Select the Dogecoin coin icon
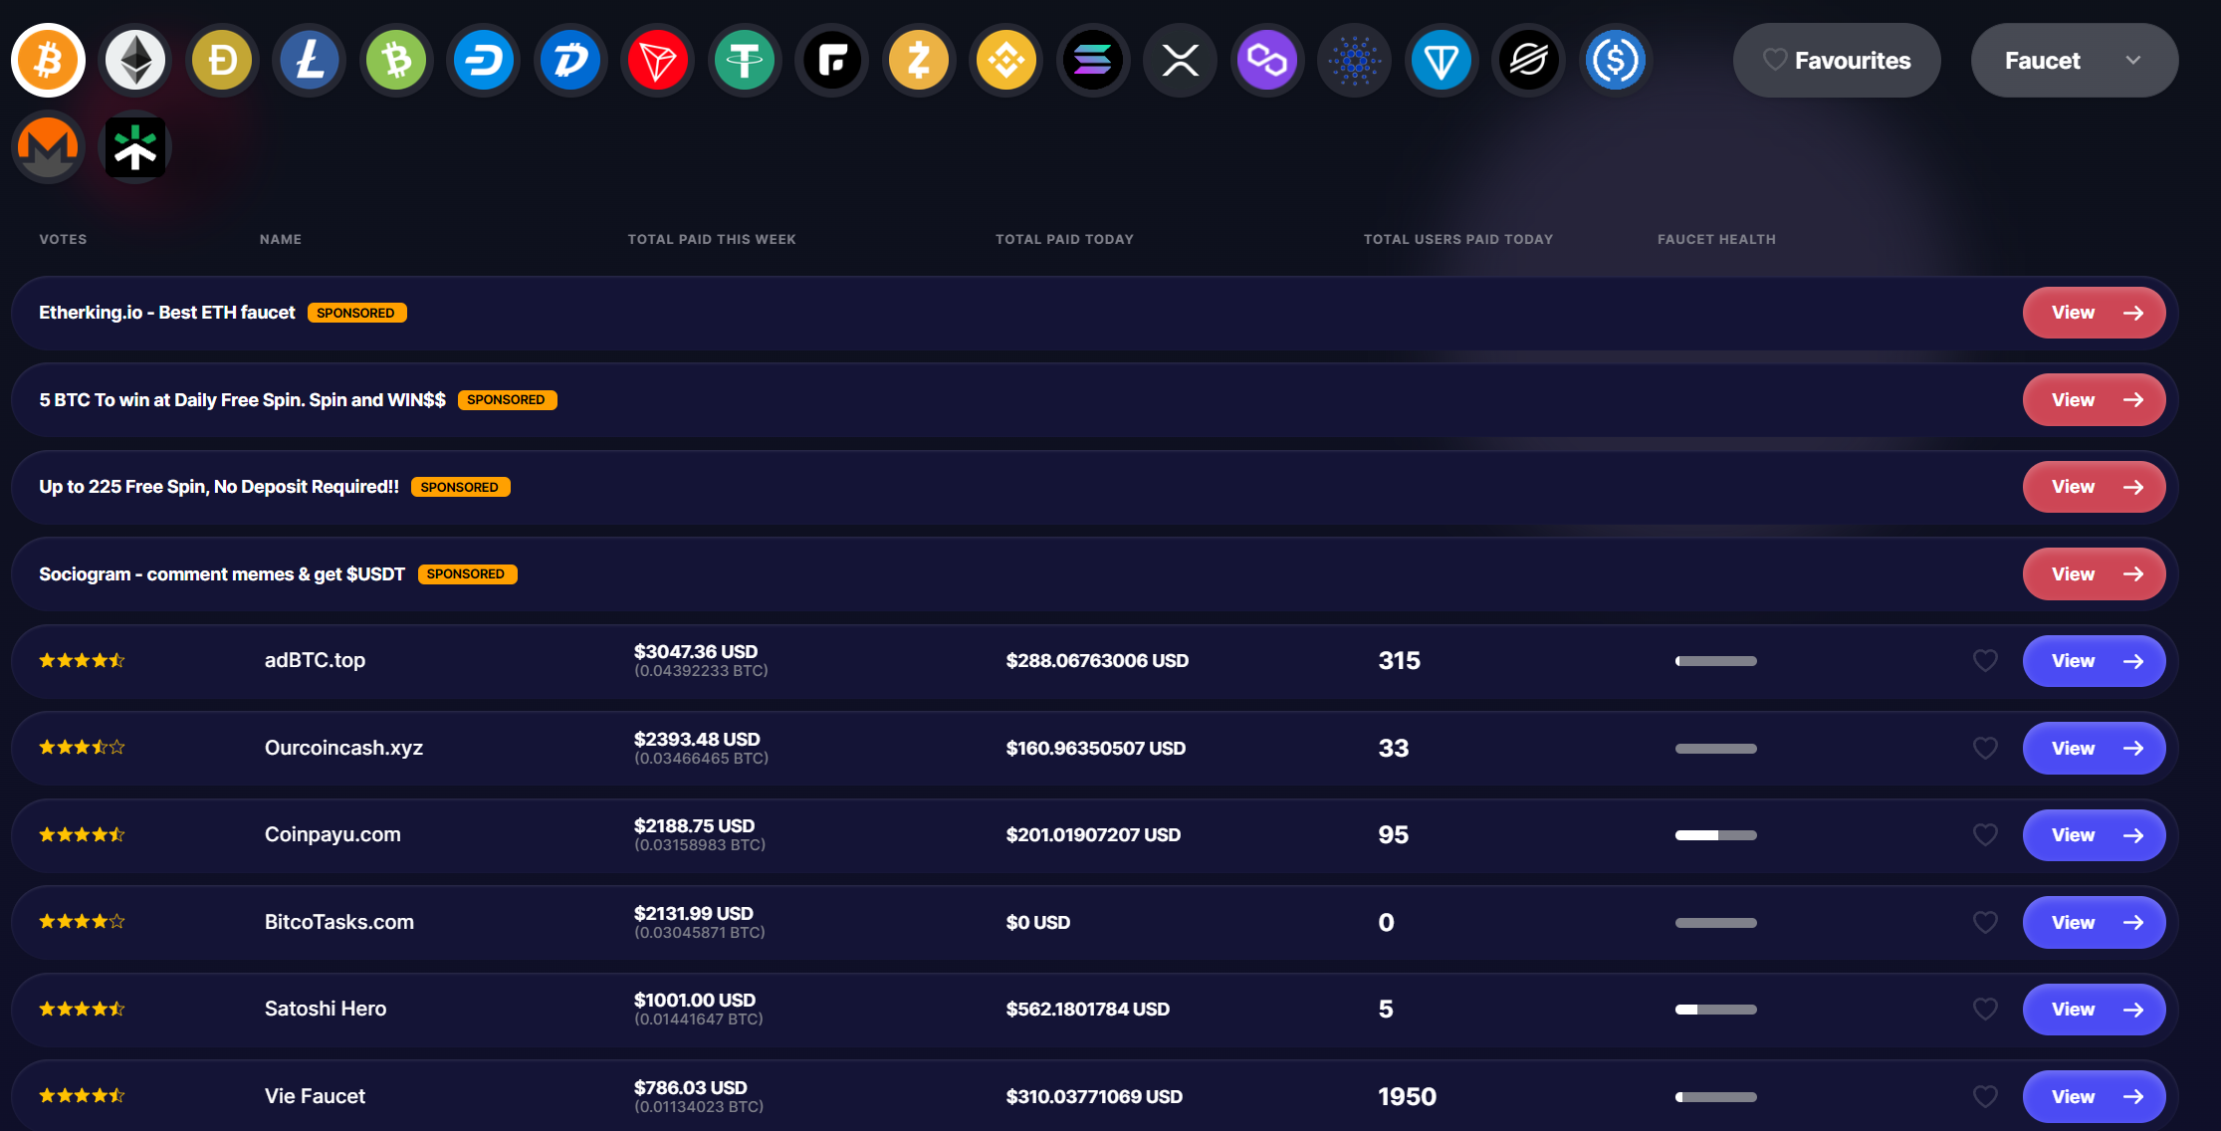 click(222, 61)
